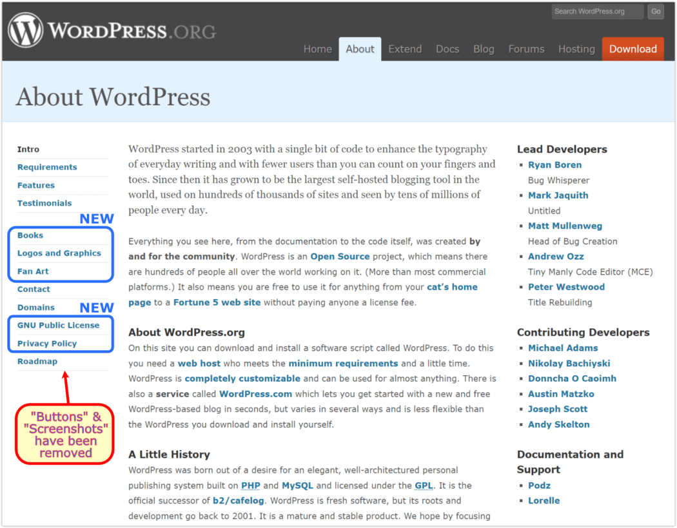The width and height of the screenshot is (677, 528).
Task: Click the WordPress logo icon
Action: (x=26, y=30)
